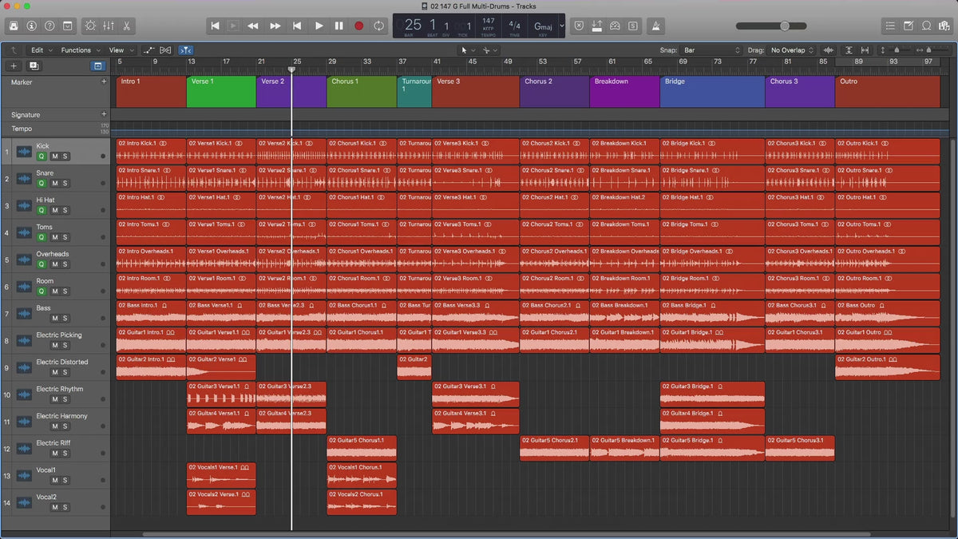This screenshot has height=539, width=958.
Task: Open the Smart Controls icon
Action: tap(89, 26)
